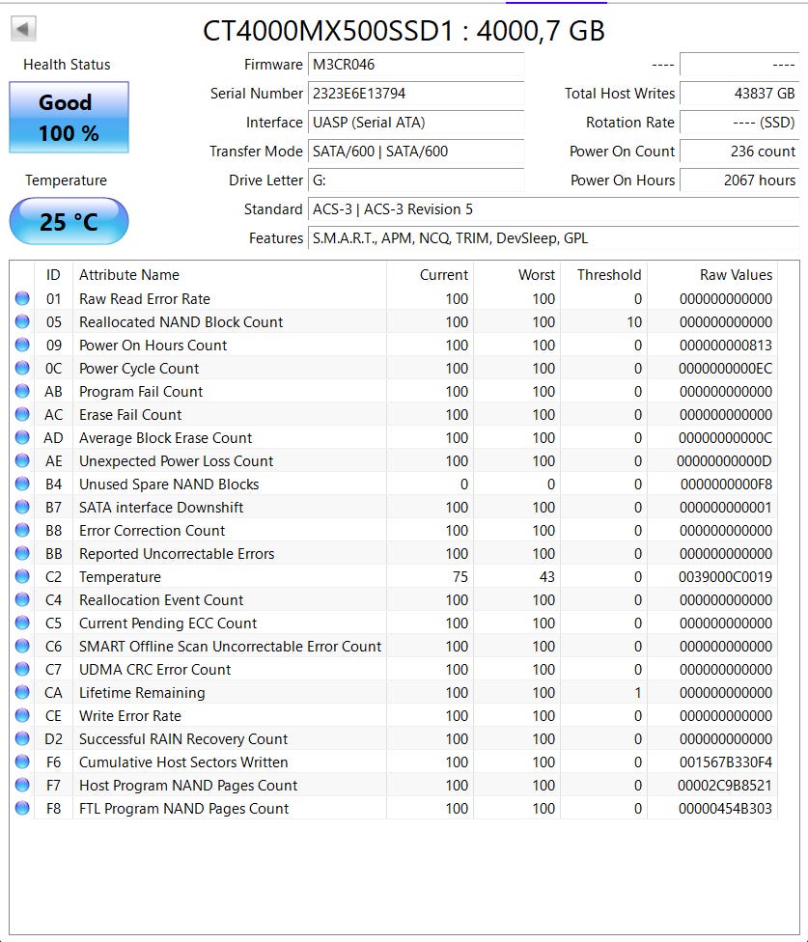Image resolution: width=808 pixels, height=942 pixels.
Task: Click status orb of Cumulative Host Sectors Written
Action: pyautogui.click(x=22, y=762)
